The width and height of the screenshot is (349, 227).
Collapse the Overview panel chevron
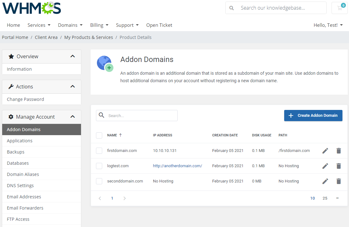click(x=73, y=56)
